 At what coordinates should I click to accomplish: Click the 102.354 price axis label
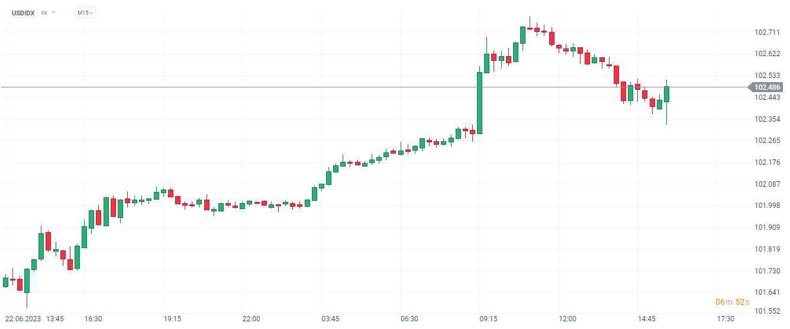(x=767, y=119)
